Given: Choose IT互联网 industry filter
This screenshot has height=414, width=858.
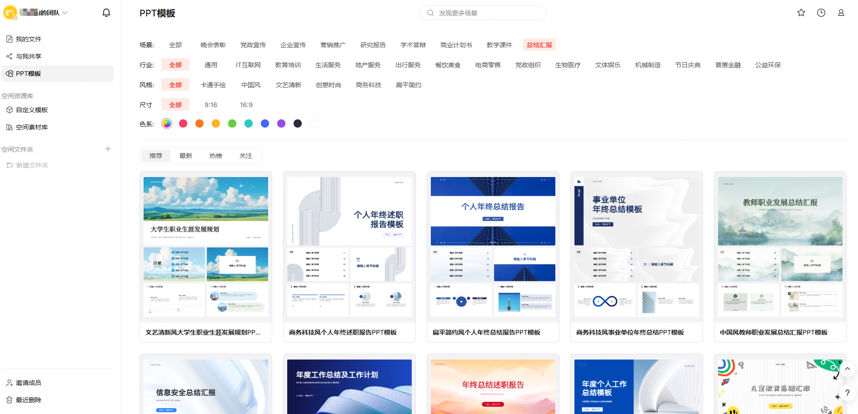Looking at the screenshot, I should click(x=248, y=65).
